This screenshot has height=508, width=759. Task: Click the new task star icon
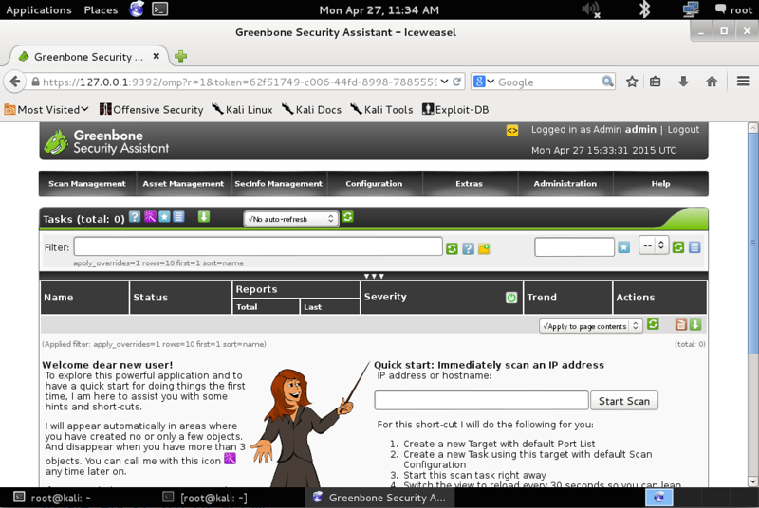[164, 218]
